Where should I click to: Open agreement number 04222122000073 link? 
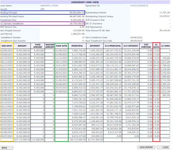pyautogui.click(x=139, y=6)
